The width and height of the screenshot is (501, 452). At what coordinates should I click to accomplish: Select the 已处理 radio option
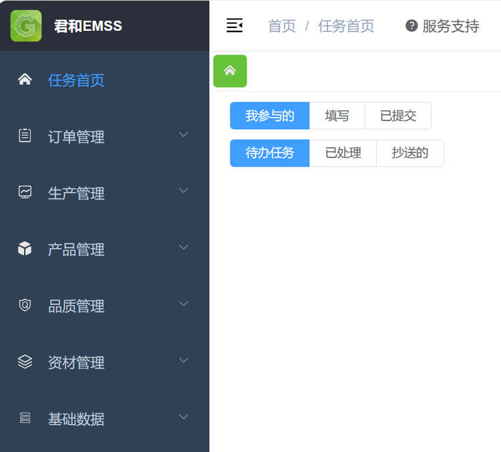[343, 153]
